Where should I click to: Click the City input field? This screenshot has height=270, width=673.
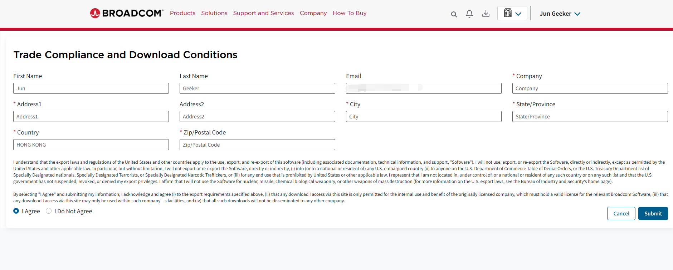pos(424,117)
